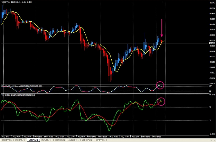The width and height of the screenshot is (216, 142).
Task: Click the 80.405 price axis label
Action: (x=212, y=51)
